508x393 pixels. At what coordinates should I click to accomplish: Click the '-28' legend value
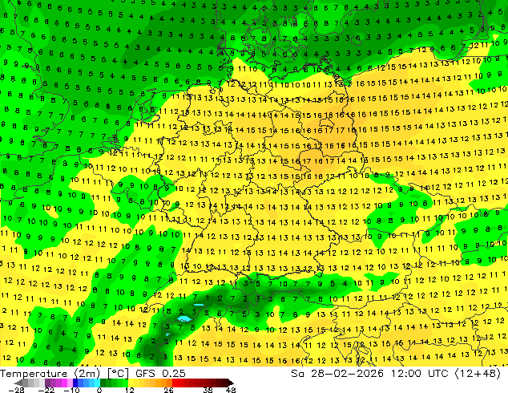click(x=16, y=390)
